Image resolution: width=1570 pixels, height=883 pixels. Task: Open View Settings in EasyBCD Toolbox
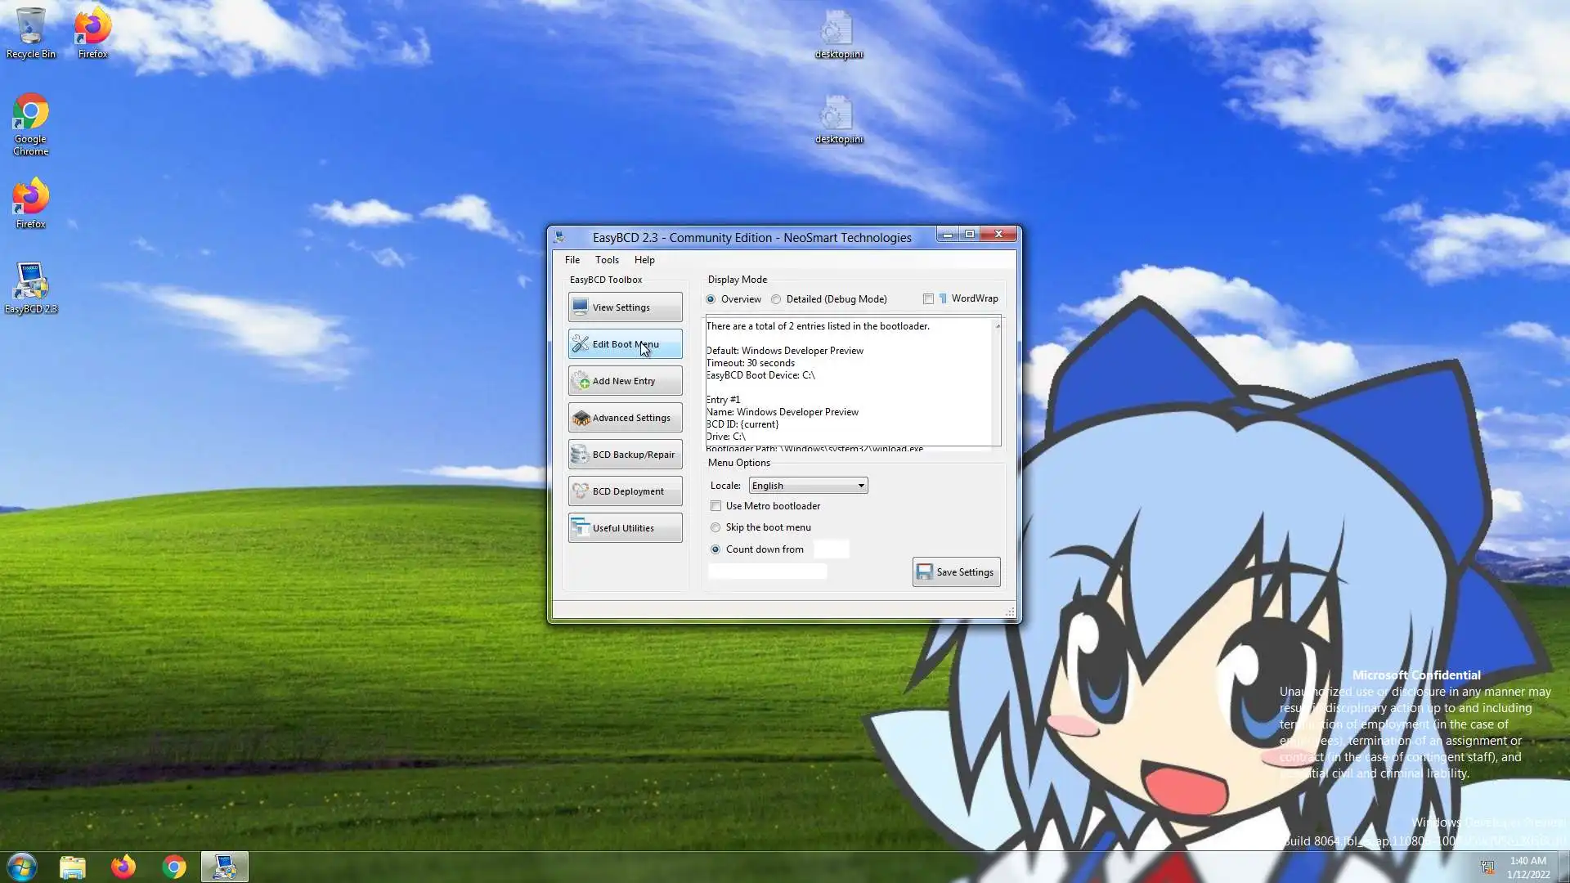coord(625,307)
